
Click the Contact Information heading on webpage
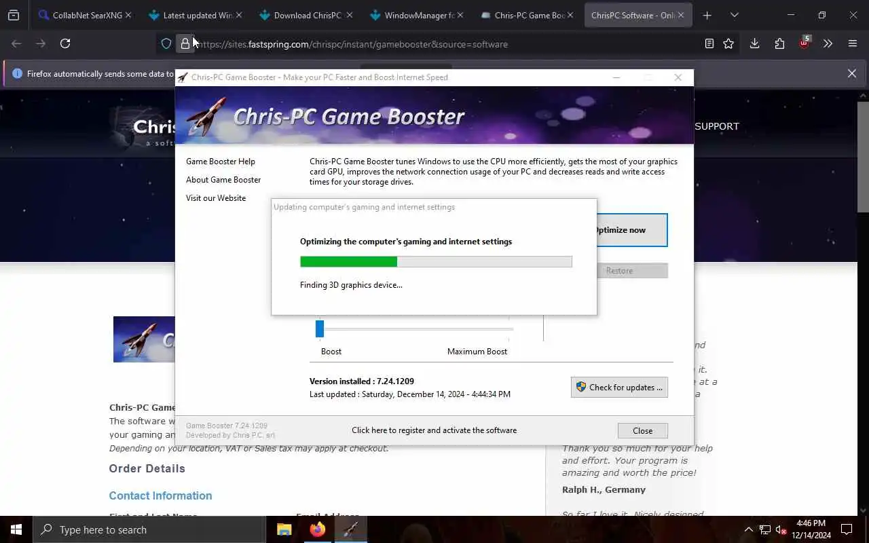click(161, 495)
